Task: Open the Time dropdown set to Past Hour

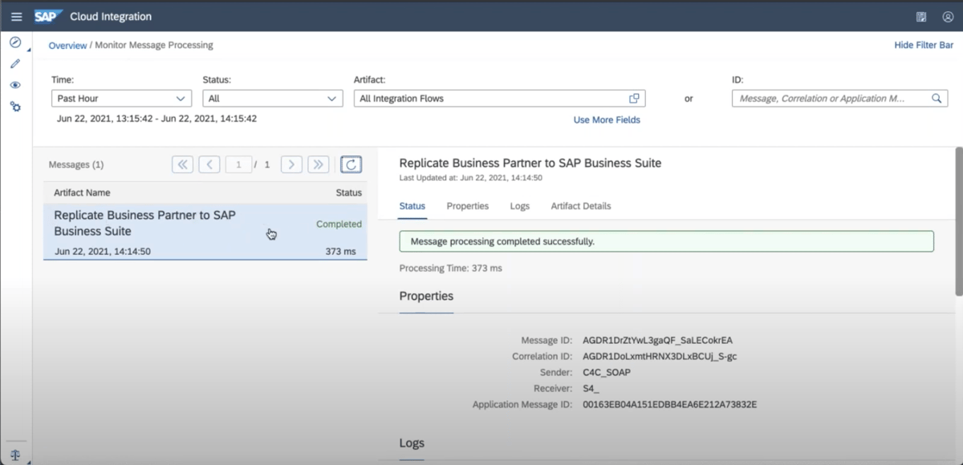Action: point(121,99)
